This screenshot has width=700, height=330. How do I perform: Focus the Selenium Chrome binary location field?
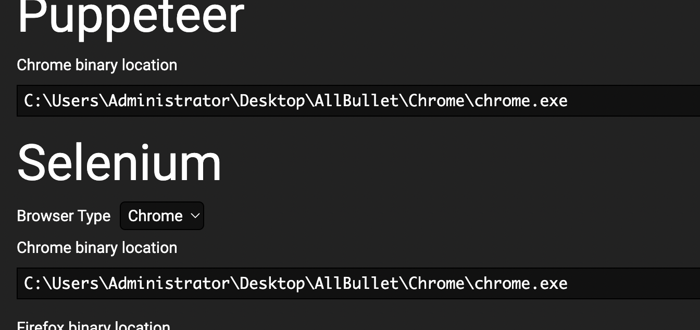[358, 283]
